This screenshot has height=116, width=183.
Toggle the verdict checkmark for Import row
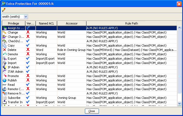click(28, 63)
